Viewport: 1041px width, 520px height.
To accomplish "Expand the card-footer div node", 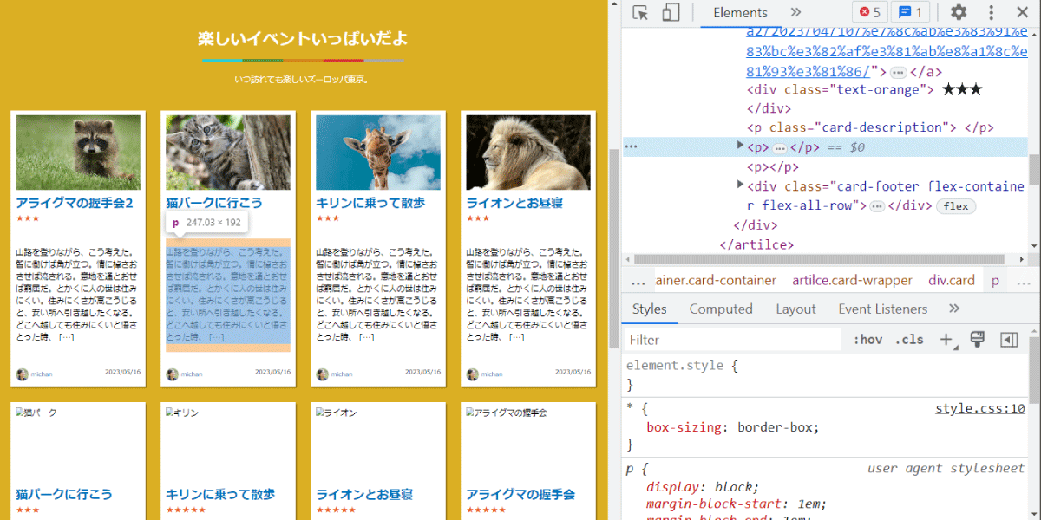I will click(740, 186).
